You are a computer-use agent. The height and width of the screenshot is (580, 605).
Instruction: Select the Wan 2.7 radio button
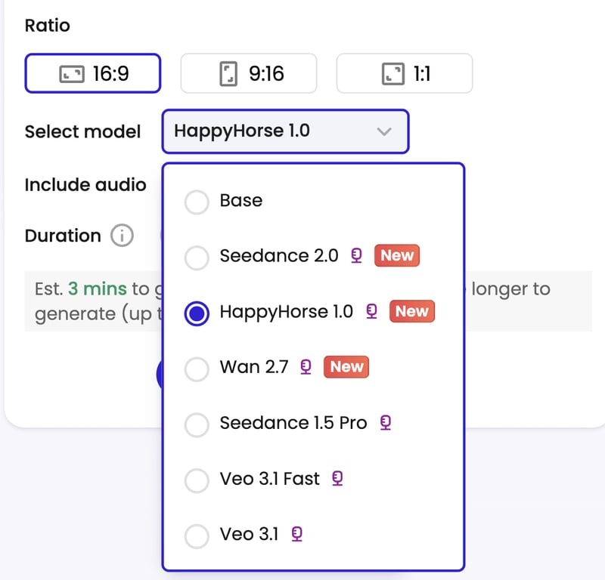coord(197,369)
